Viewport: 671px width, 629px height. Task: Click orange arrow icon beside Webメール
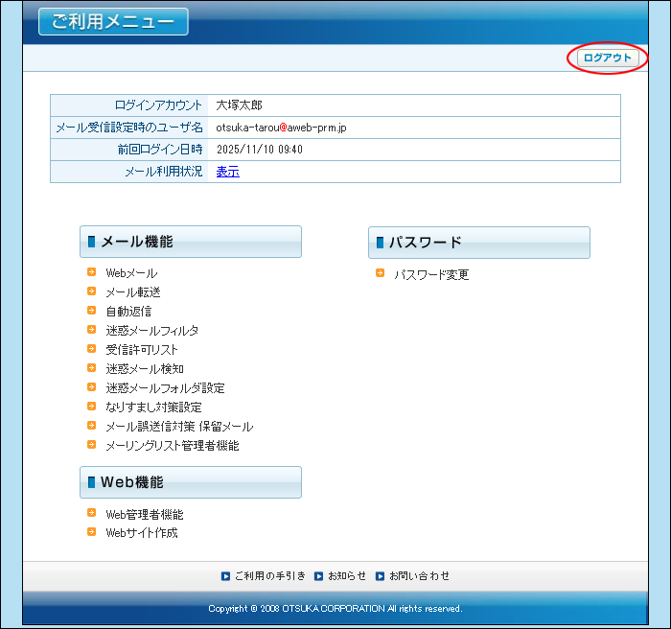[x=92, y=272]
